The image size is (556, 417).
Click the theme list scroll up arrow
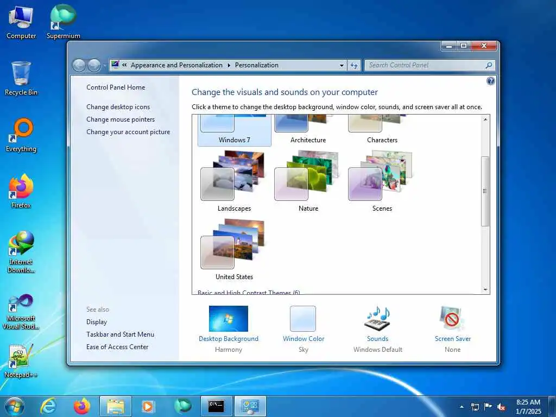pos(485,119)
